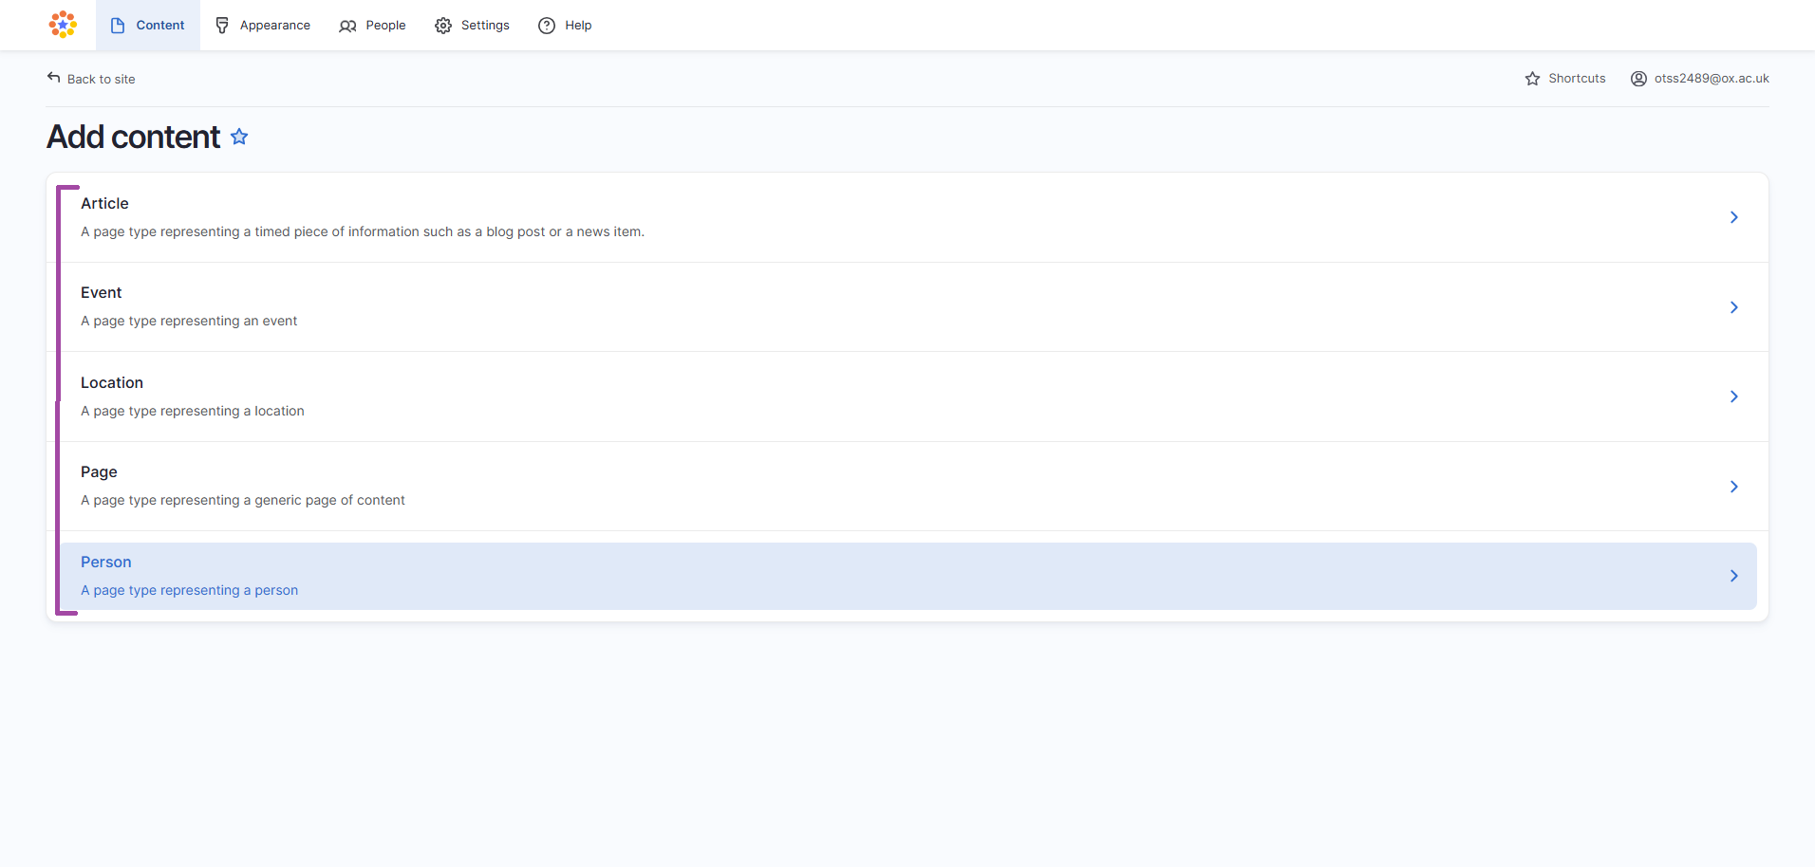1815x867 pixels.
Task: Click the back arrow icon beside Back to site
Action: pyautogui.click(x=54, y=77)
